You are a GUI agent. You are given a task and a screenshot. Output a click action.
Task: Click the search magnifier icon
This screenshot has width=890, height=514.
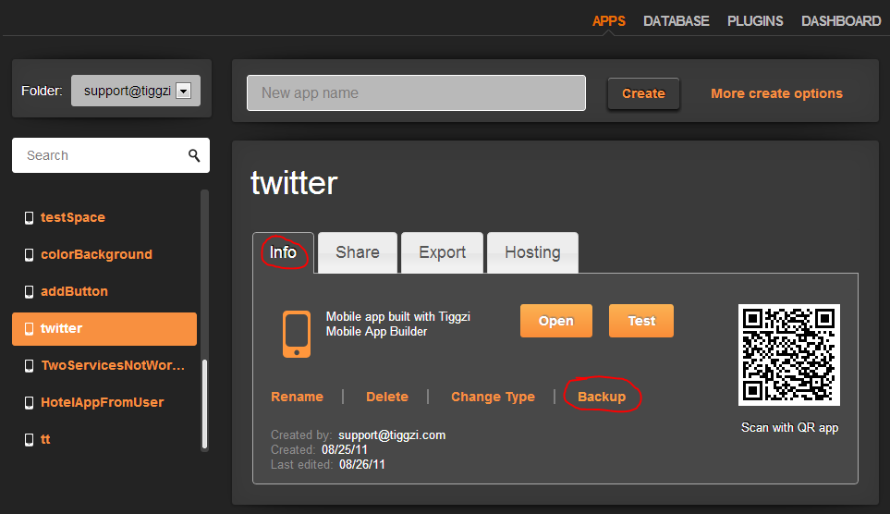(x=194, y=155)
